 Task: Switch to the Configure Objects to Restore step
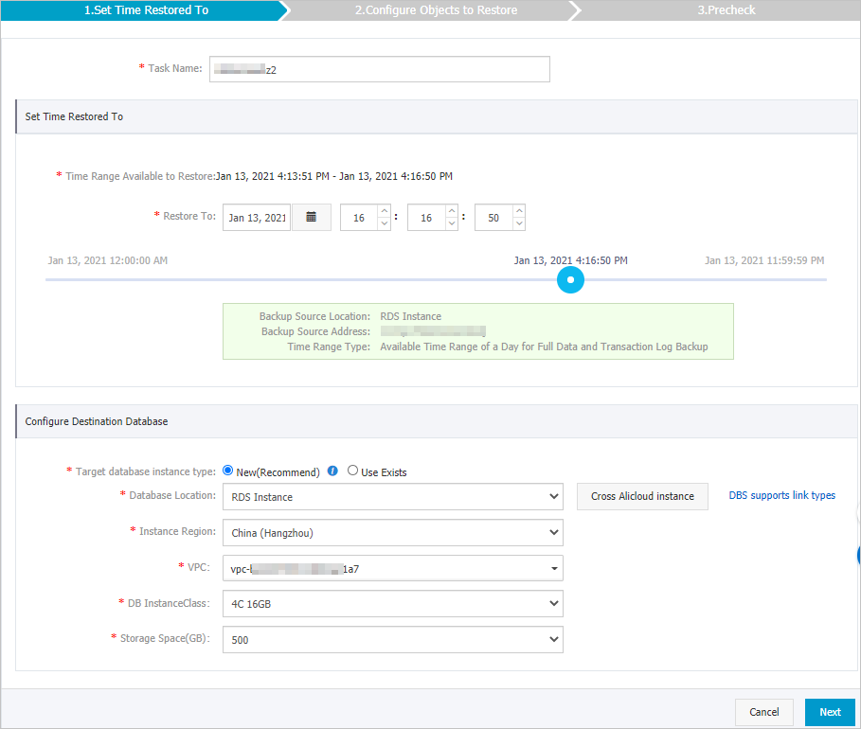(x=437, y=10)
